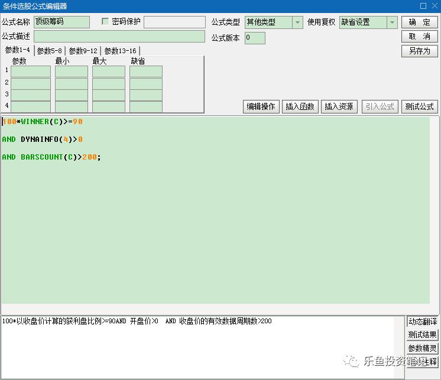The height and width of the screenshot is (380, 441).
Task: Run 测试公式 test formula
Action: click(419, 106)
